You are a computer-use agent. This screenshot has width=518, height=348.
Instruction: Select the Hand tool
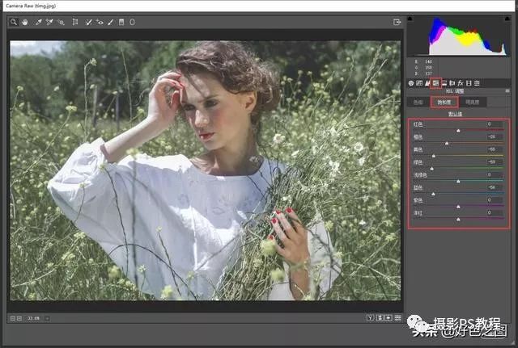tap(24, 22)
